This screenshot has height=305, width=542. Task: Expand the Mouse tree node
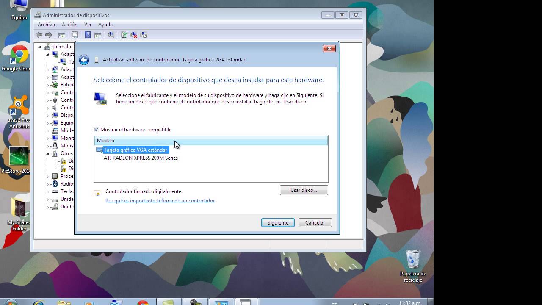point(48,146)
